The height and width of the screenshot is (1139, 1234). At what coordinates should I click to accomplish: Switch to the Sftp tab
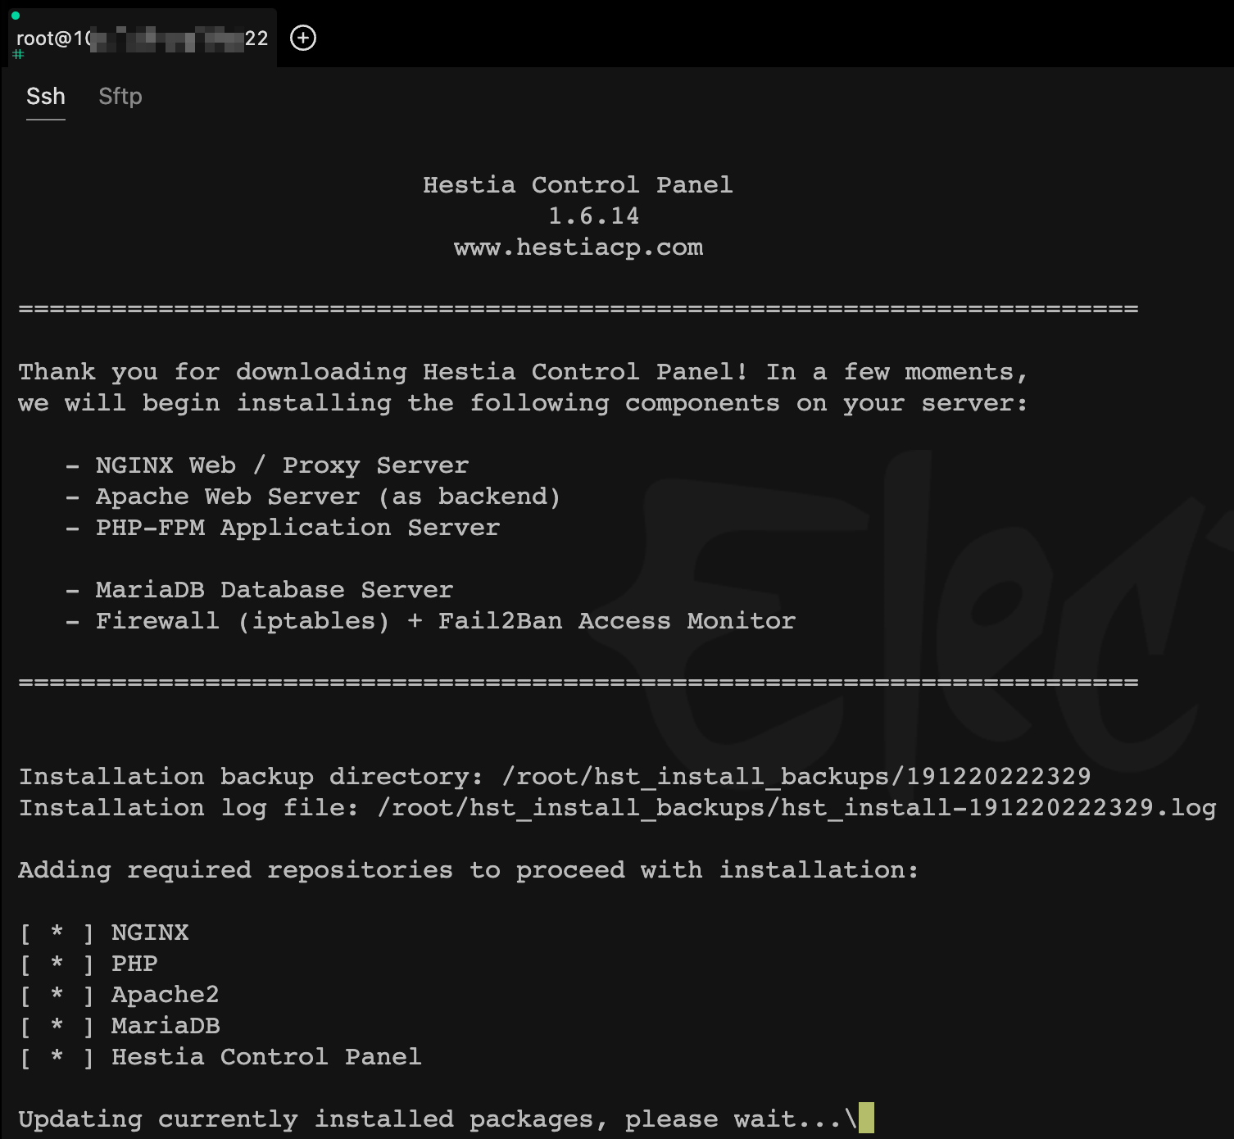click(120, 97)
